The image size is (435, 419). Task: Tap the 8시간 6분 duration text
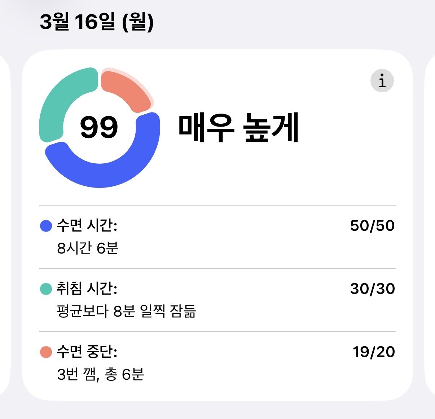coord(88,248)
